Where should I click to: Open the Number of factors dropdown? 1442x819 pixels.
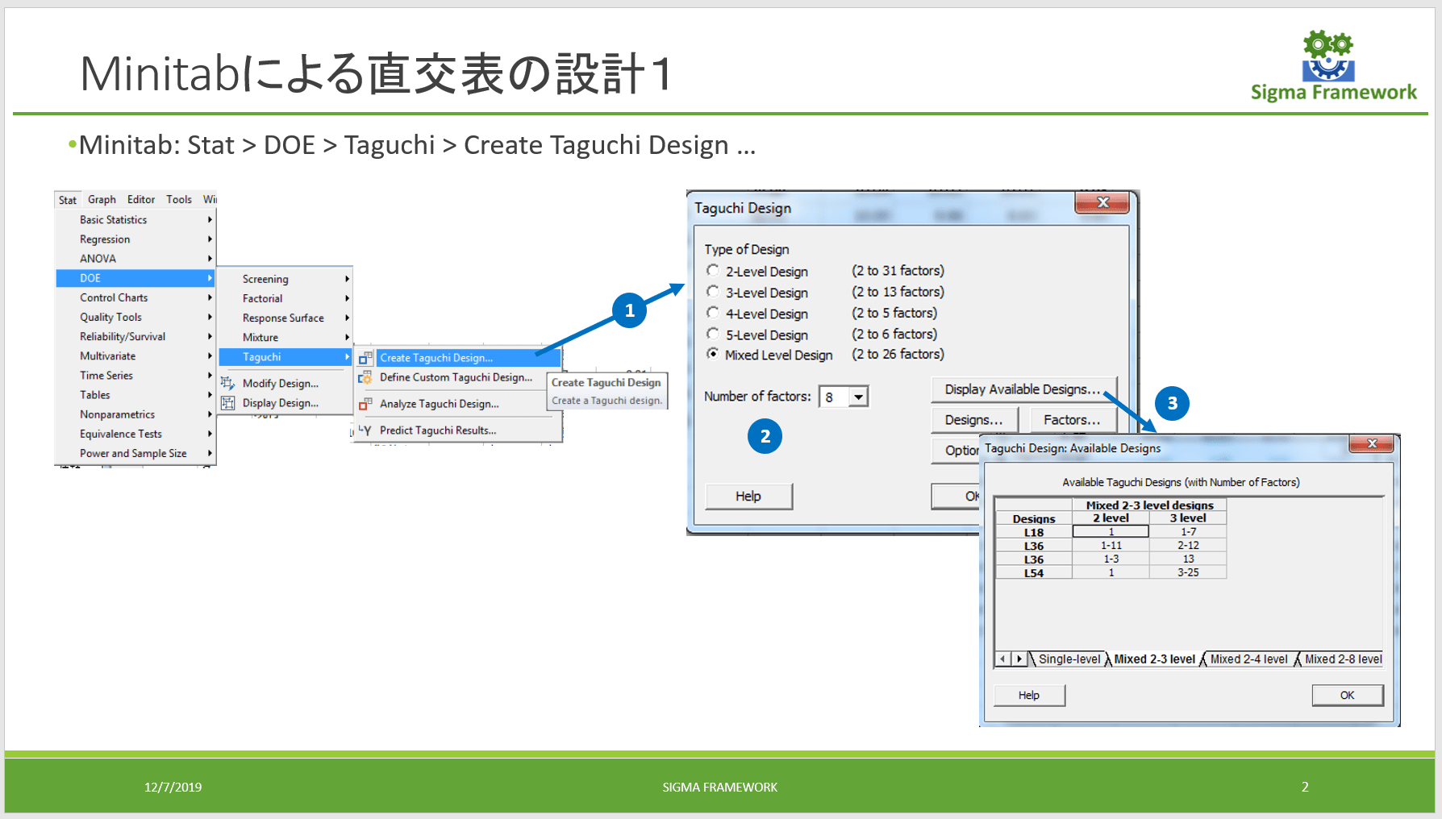[x=857, y=396]
